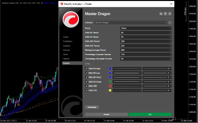This screenshot has height=123, width=198.
Task: Click the EMA 200 Period value field
Action: coord(146,41)
